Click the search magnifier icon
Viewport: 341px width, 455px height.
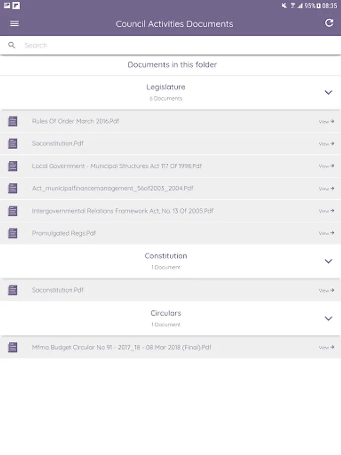coord(12,45)
